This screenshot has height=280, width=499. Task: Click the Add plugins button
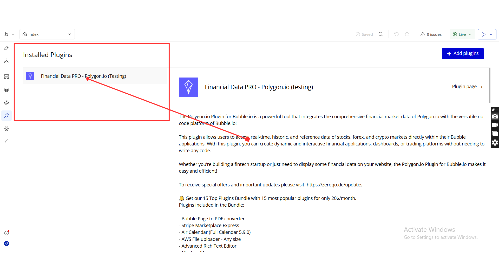click(463, 53)
